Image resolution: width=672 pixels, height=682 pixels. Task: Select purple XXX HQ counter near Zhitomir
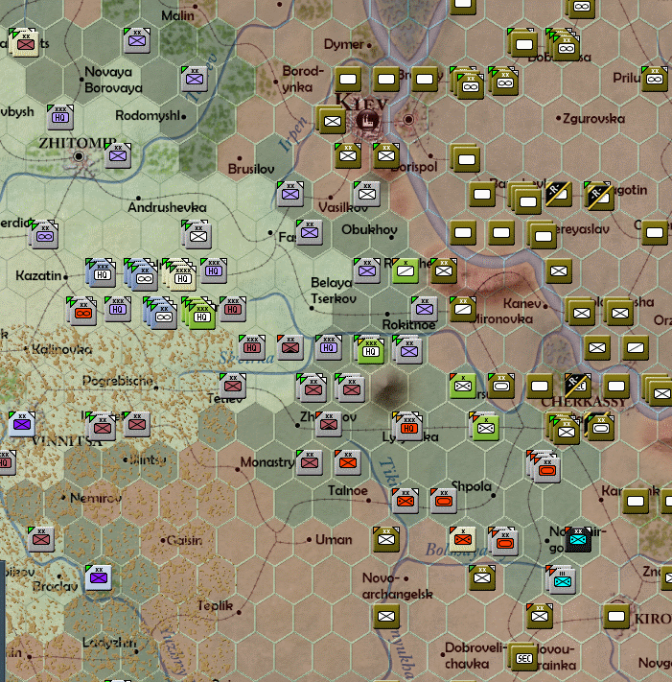point(60,117)
